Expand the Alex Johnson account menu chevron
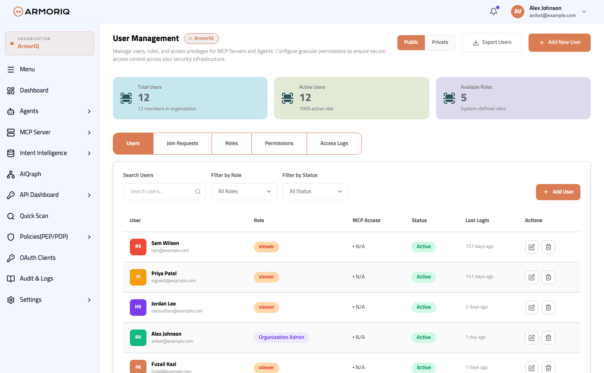604x373 pixels. pos(584,12)
